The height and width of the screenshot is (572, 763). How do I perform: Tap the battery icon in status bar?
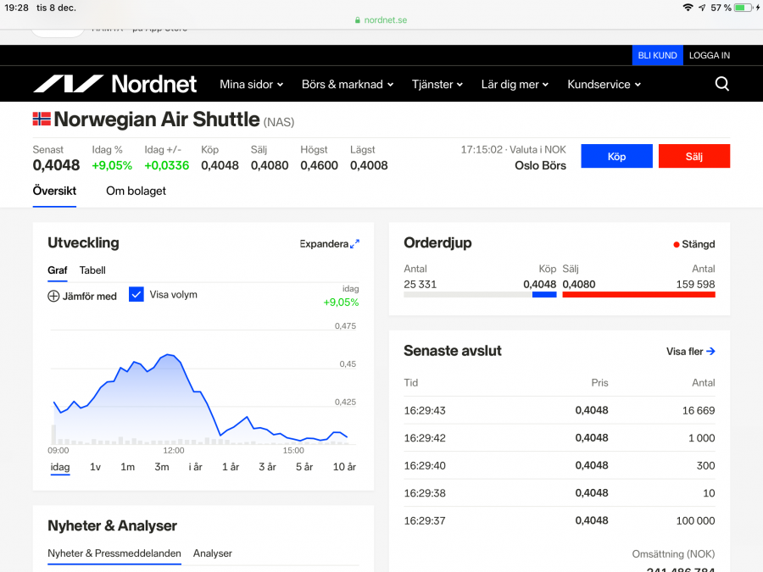click(744, 8)
